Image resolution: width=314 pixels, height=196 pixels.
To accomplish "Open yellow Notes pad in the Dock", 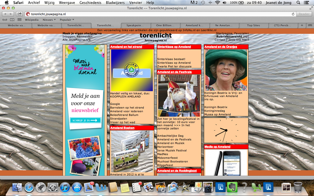I will (x=125, y=188).
